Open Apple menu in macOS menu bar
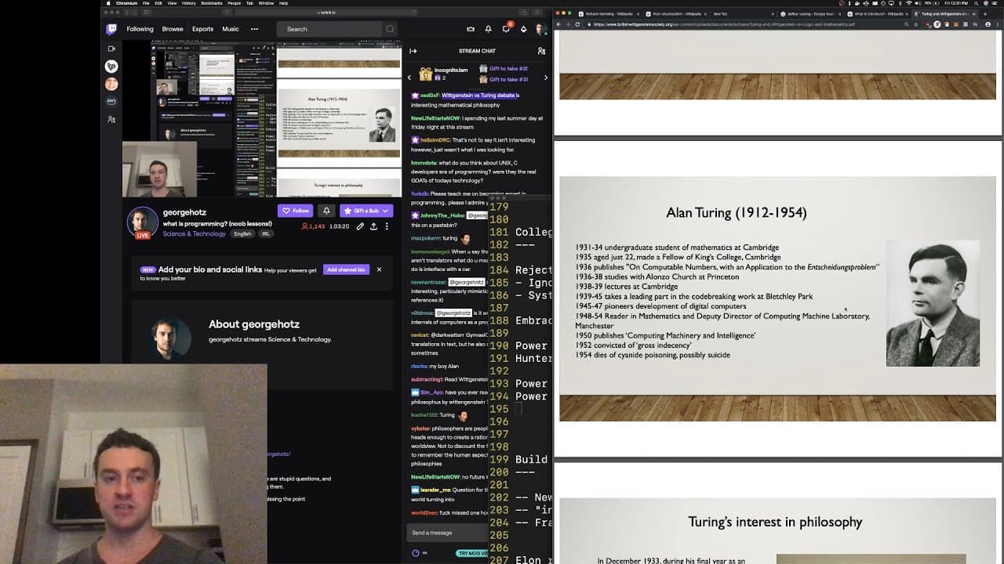 (x=107, y=3)
